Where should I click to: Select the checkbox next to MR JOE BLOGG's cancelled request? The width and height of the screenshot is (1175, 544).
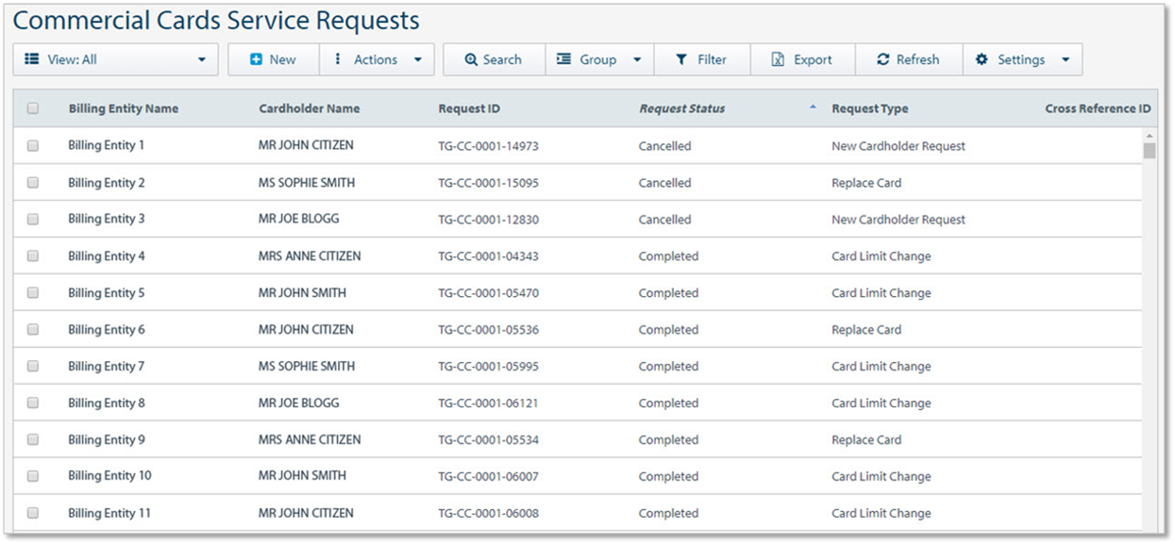click(x=33, y=219)
